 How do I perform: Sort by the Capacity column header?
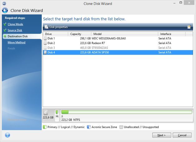coord(80,34)
